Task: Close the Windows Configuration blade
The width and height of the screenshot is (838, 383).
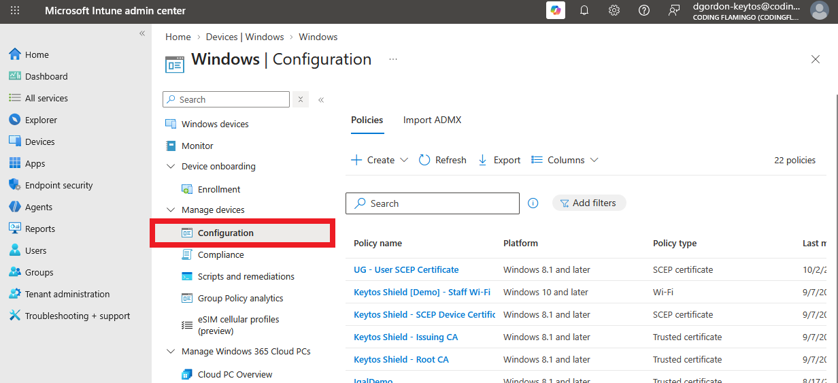Action: (816, 59)
